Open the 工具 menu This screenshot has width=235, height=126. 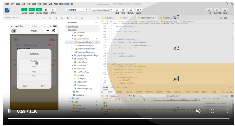23,4
